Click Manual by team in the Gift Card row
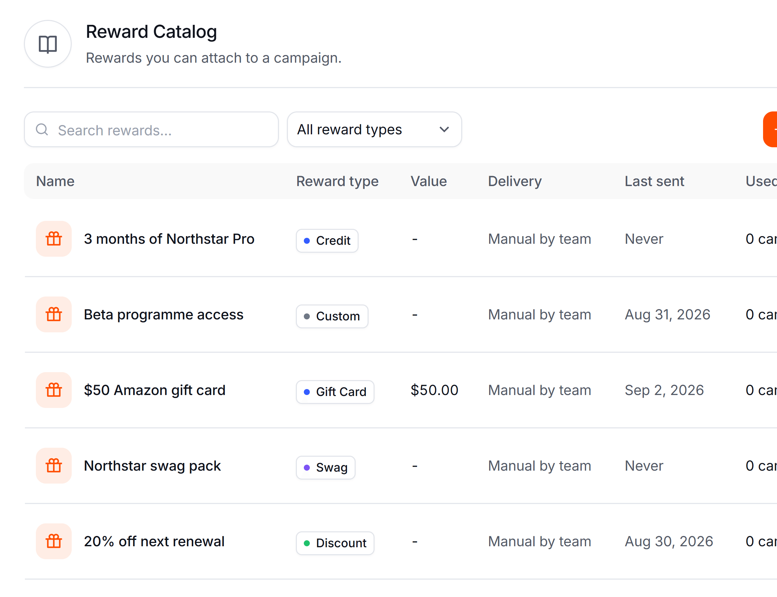777x597 pixels. [540, 390]
